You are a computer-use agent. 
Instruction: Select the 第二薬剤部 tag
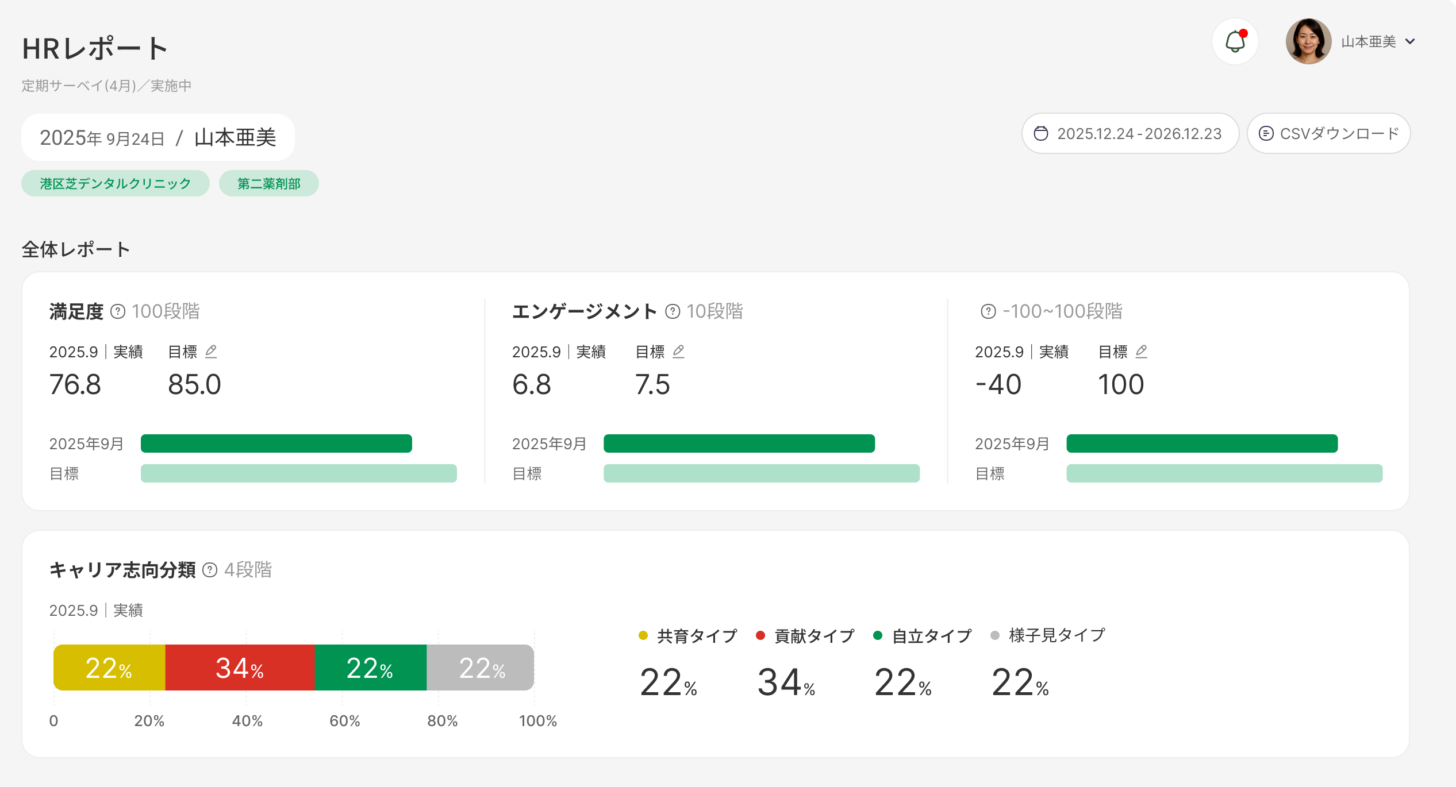(x=268, y=183)
